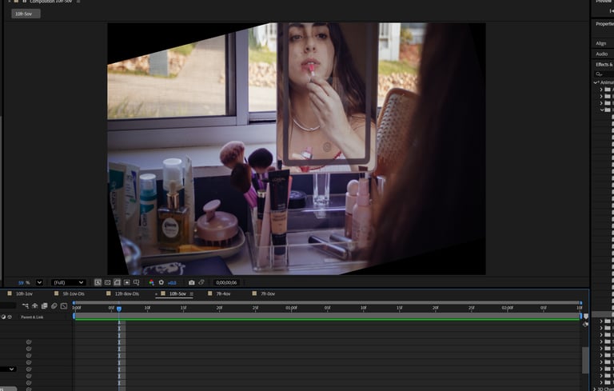Open the Audio panel
Screen dimensions: 614x391
(601, 54)
